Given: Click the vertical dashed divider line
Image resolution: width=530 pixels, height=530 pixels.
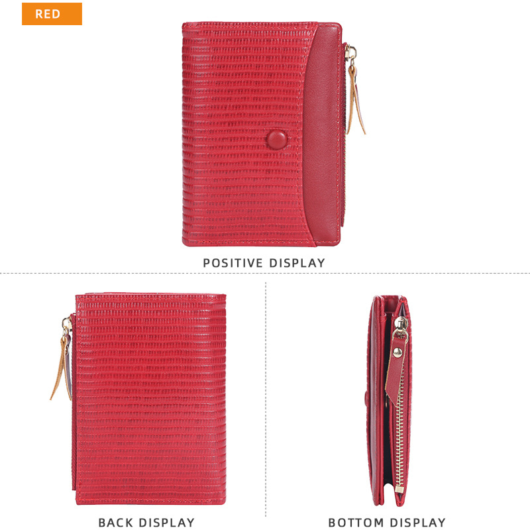Looking at the screenshot, I should [x=266, y=399].
